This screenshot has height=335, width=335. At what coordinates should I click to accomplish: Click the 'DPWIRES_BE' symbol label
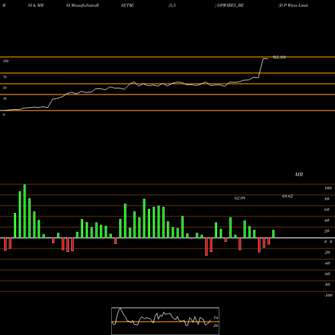point(230,5)
